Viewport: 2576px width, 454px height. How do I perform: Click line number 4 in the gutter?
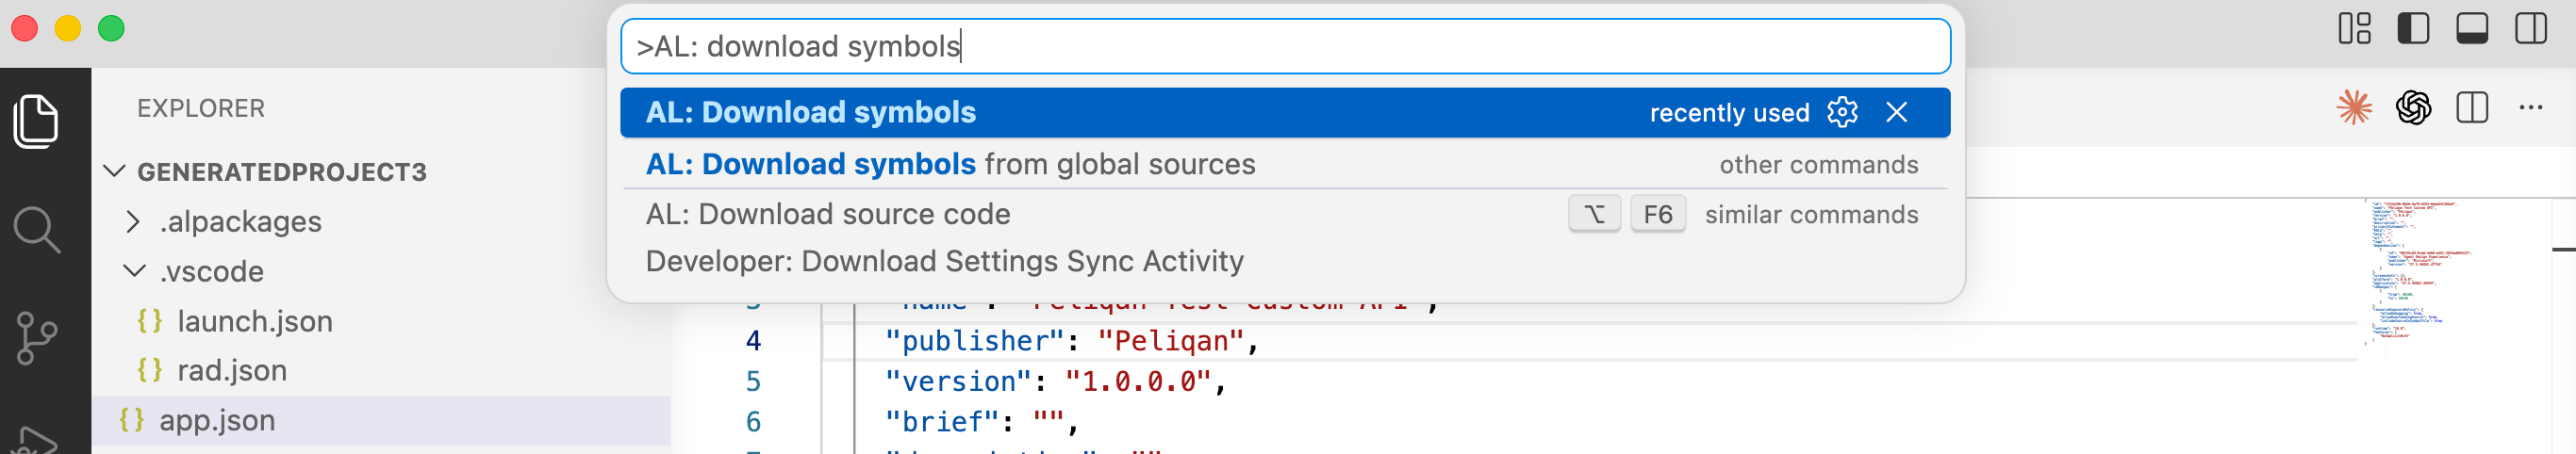tap(753, 341)
